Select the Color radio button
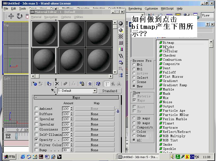 click(x=134, y=131)
